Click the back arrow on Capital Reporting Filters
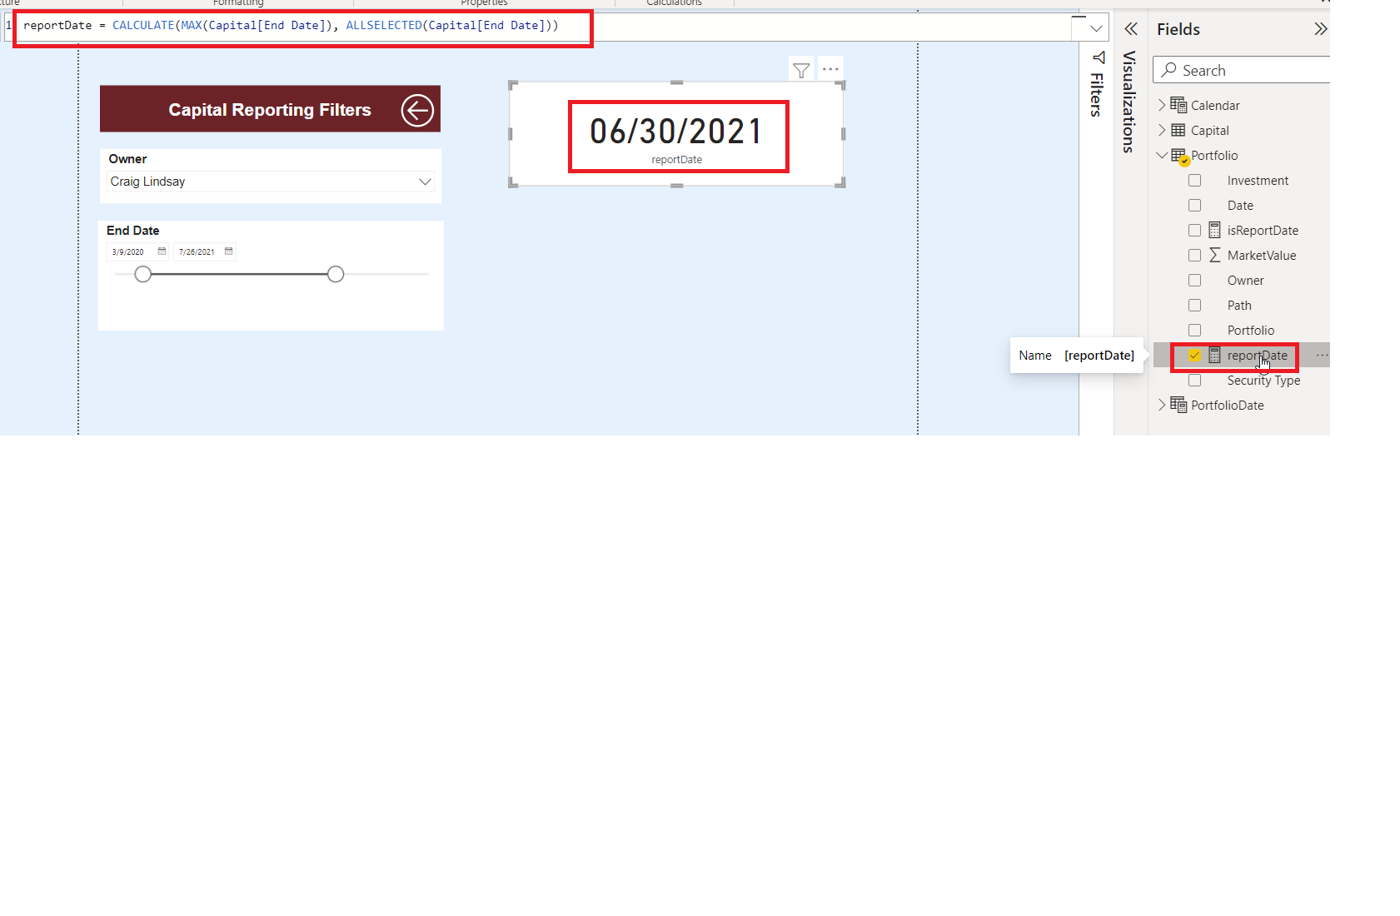This screenshot has height=916, width=1400. coord(417,110)
